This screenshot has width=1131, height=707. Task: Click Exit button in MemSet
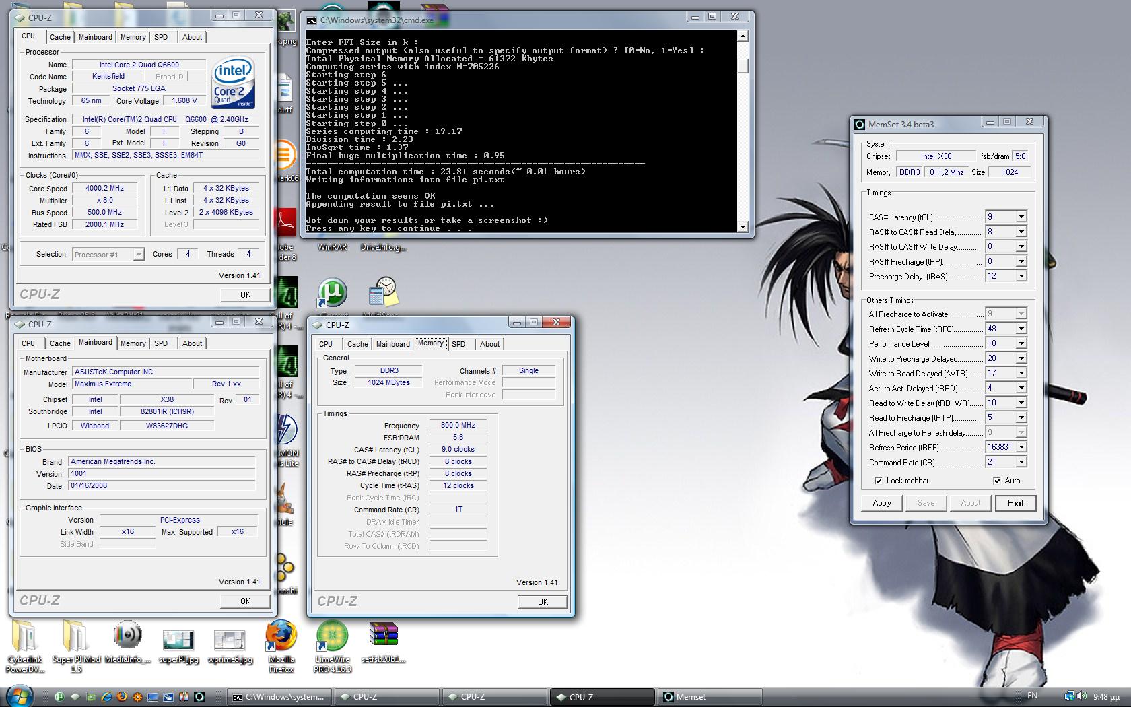1015,503
